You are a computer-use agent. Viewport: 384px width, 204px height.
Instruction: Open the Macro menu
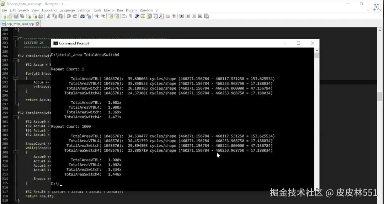[x=109, y=10]
